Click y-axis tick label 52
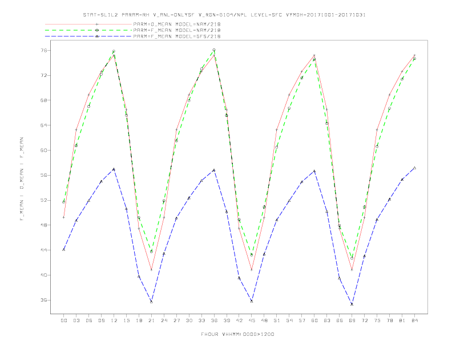The image size is (452, 349). tap(44, 200)
